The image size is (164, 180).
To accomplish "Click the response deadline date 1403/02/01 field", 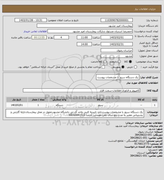I will 117,37.
